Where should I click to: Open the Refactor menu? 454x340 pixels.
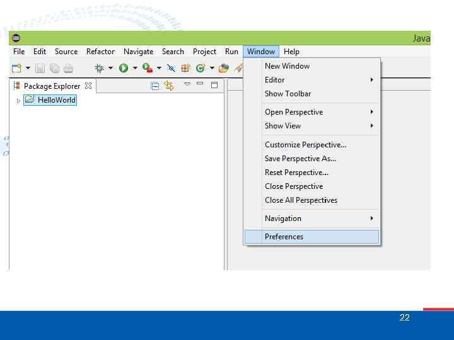tap(100, 52)
